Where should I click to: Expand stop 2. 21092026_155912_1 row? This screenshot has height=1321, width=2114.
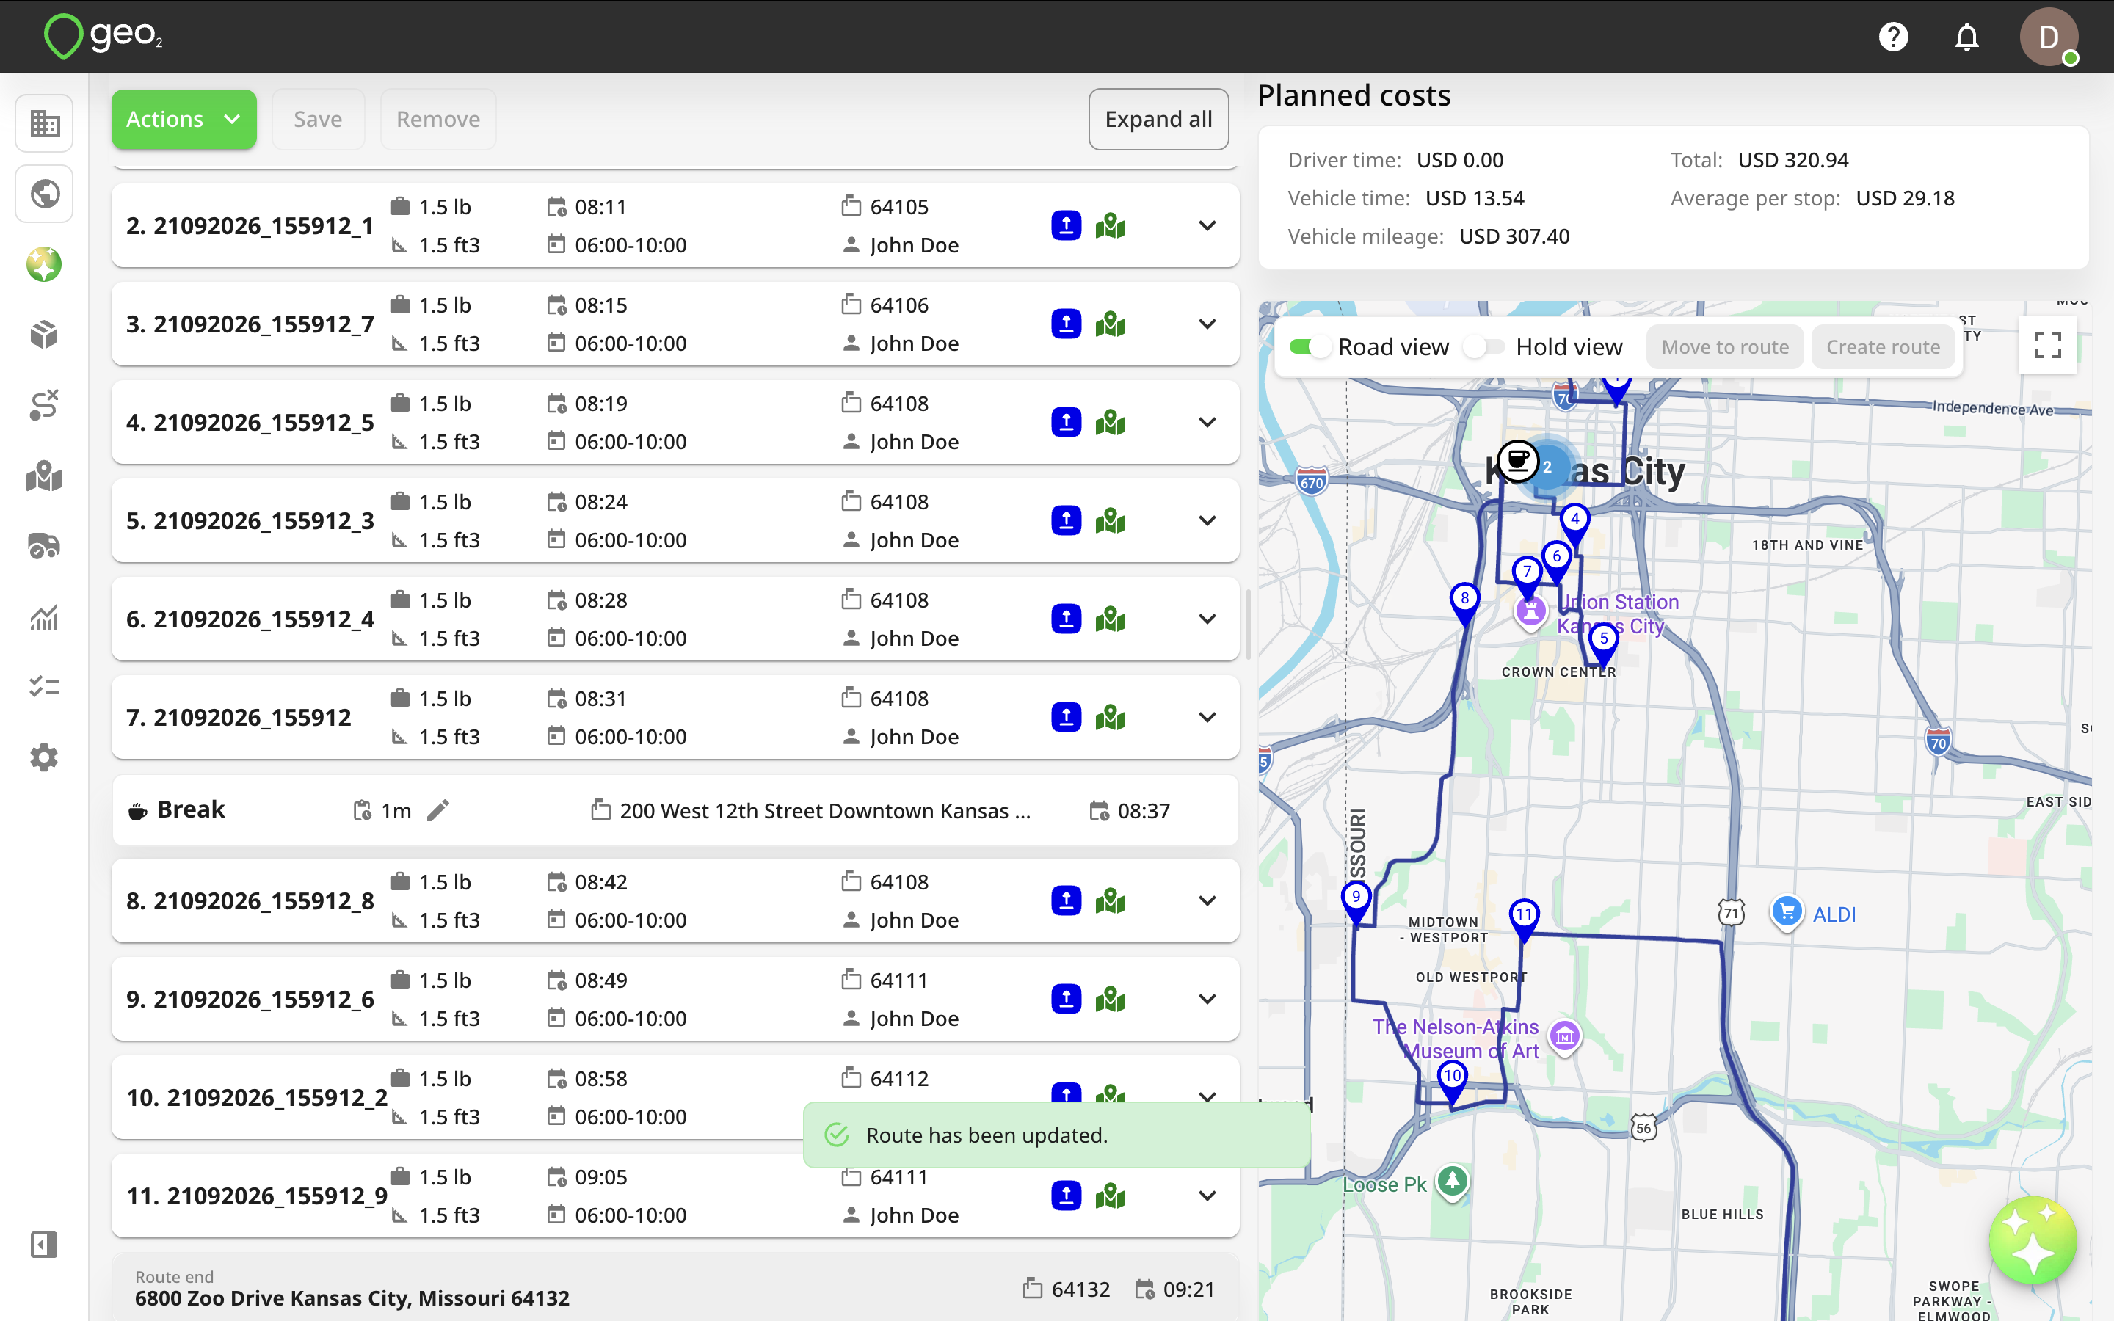[1207, 225]
